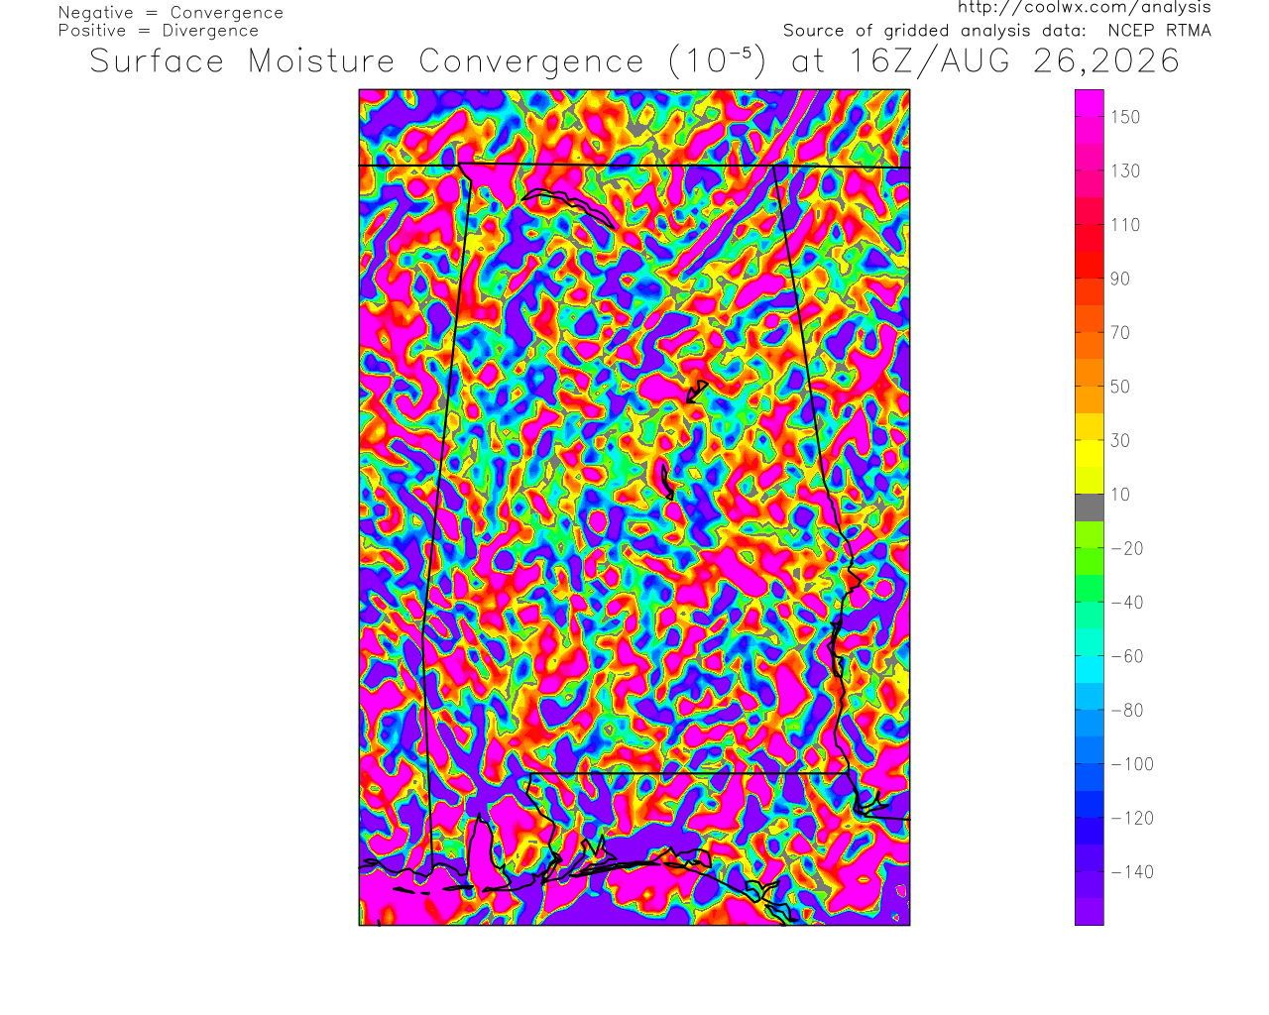Click the cyan colorbar segment near -60
This screenshot has height=1015, width=1269.
click(x=1089, y=669)
